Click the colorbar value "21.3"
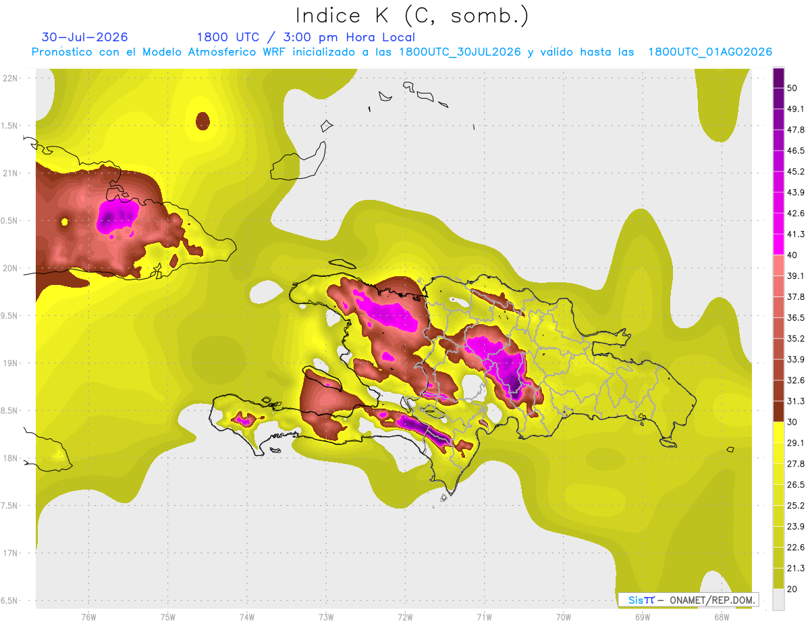This screenshot has height=626, width=810. pos(795,569)
